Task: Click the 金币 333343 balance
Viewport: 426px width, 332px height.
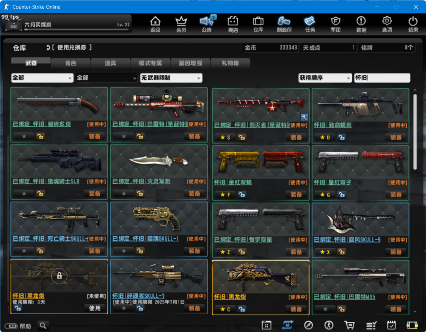Action: tap(271, 48)
